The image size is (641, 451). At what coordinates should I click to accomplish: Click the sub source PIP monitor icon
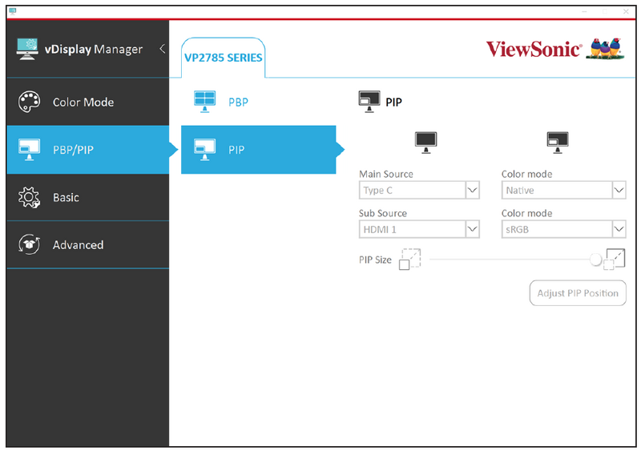click(x=558, y=143)
